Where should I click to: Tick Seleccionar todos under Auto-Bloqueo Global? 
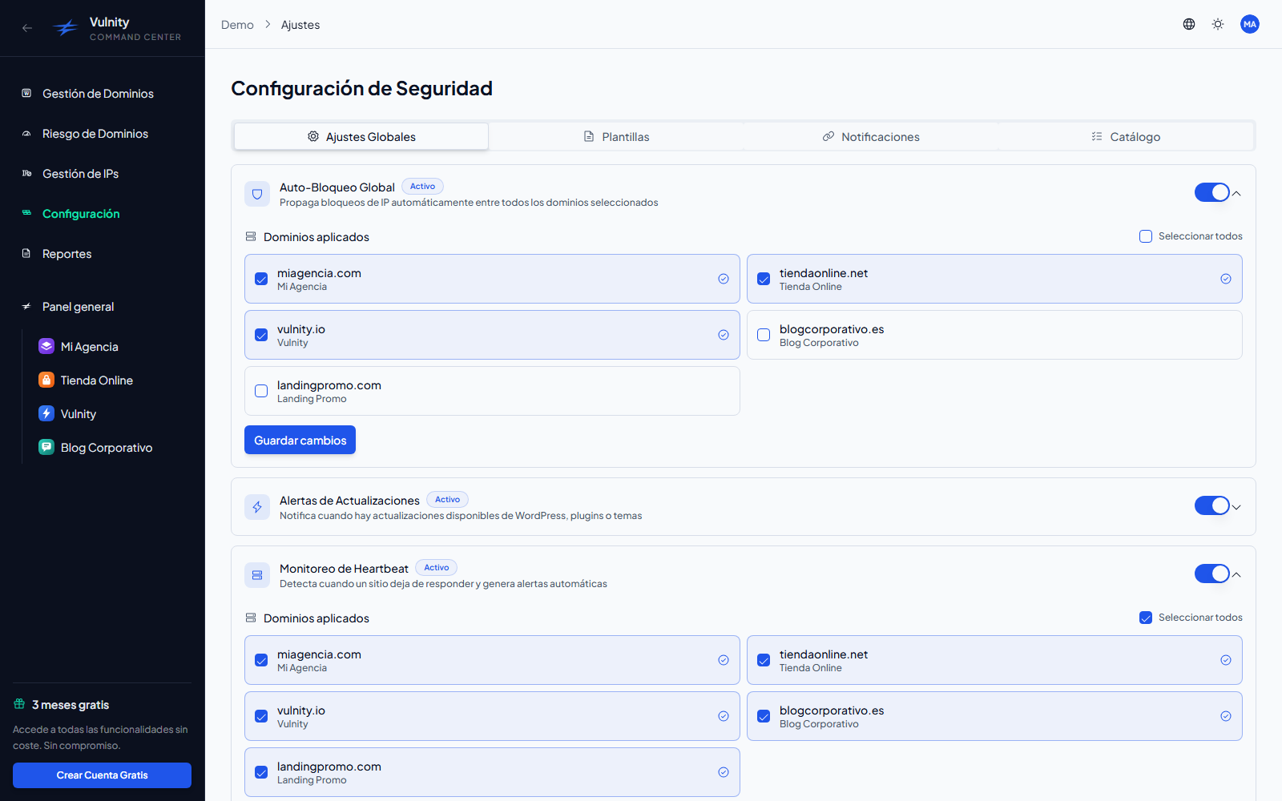[x=1146, y=236]
